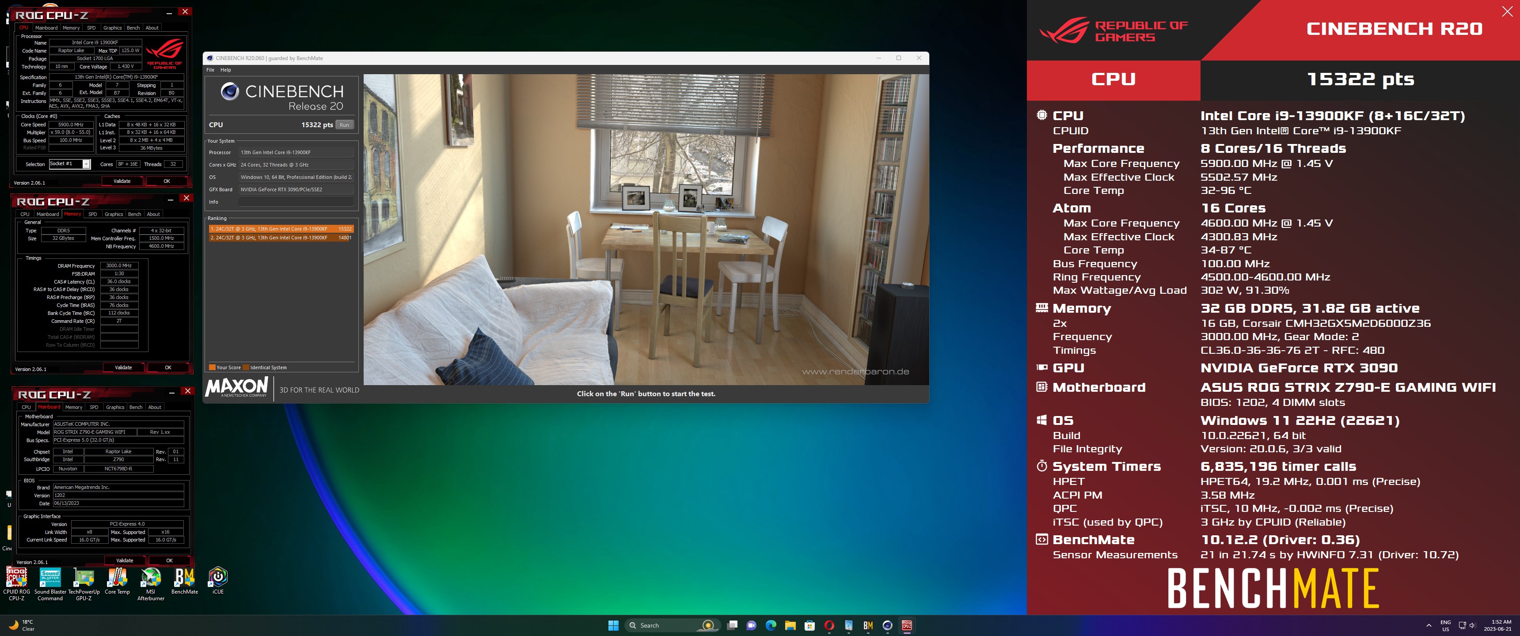Viewport: 1520px width, 636px height.
Task: Click OK in memory timings CPU-Z window
Action: pos(168,367)
